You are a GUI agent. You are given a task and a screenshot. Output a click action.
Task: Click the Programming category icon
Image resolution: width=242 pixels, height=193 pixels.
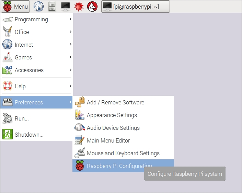[x=8, y=19]
